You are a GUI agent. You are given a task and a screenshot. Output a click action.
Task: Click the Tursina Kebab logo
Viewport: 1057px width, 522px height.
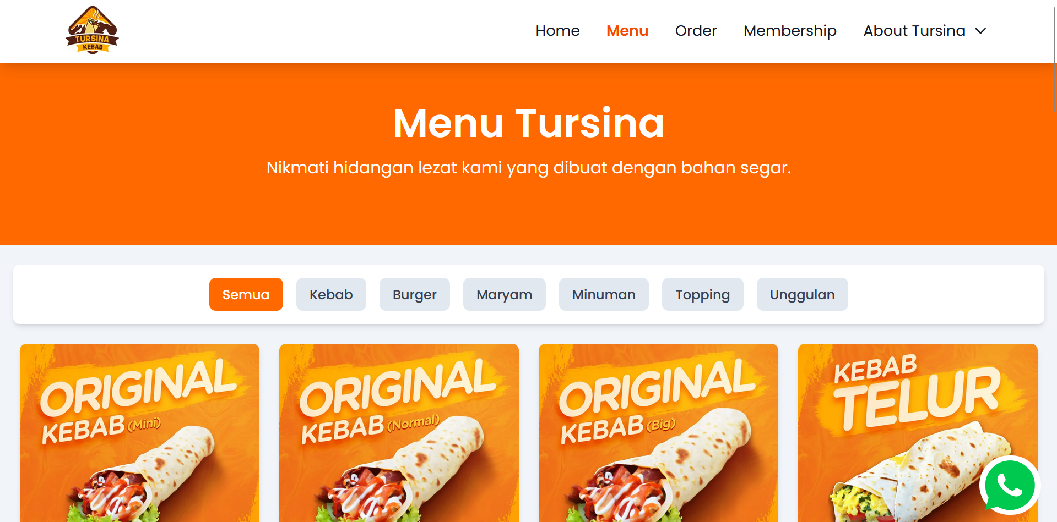pyautogui.click(x=93, y=31)
